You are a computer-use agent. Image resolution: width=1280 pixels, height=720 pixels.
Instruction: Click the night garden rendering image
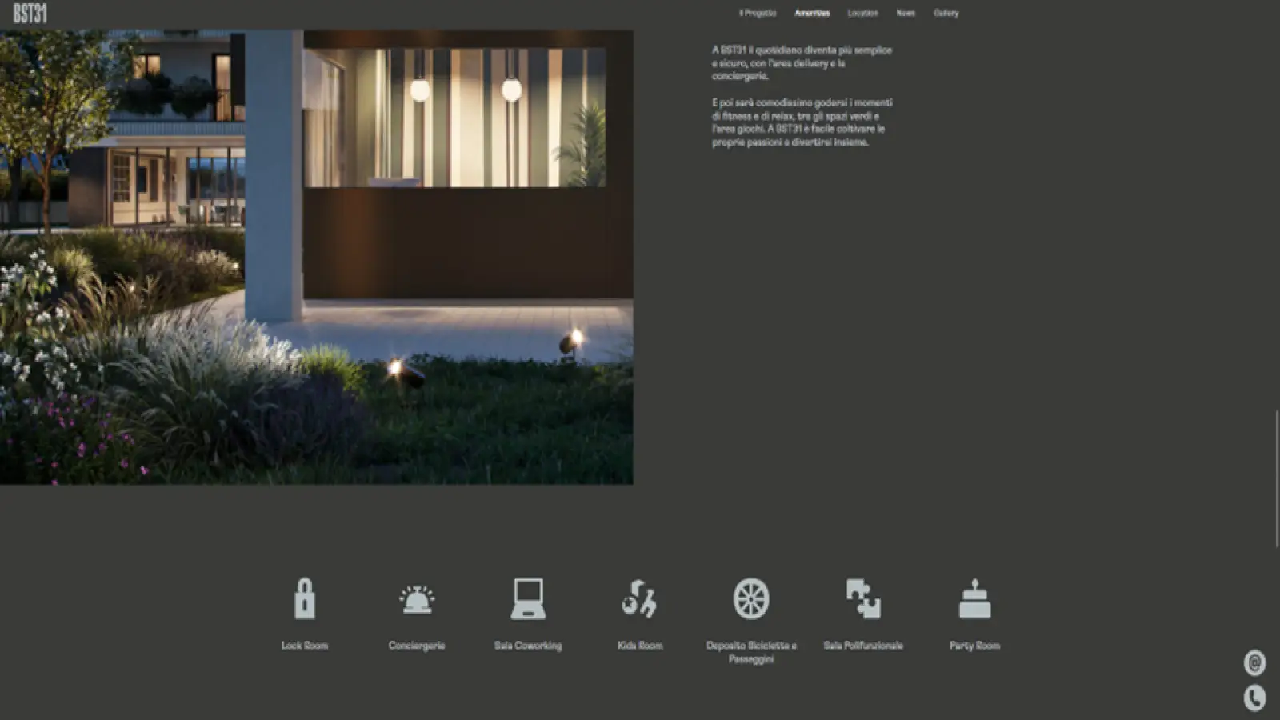pos(316,256)
